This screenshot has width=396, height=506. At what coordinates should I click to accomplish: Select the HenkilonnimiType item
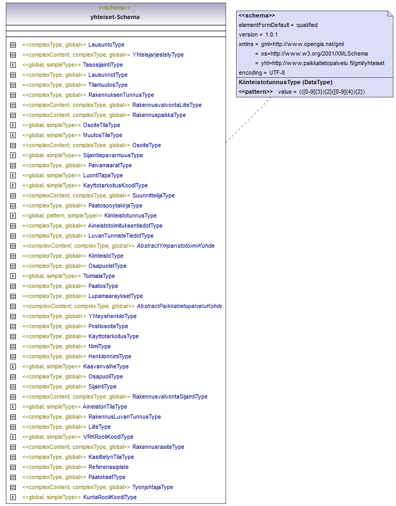pos(110,357)
